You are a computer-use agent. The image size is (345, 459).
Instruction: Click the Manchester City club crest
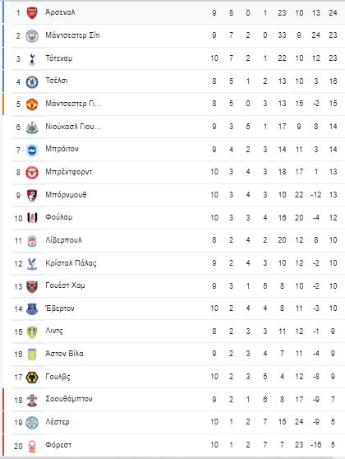[32, 36]
